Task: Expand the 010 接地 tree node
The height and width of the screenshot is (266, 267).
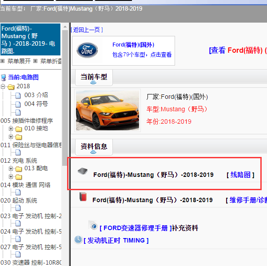Action: (11, 129)
